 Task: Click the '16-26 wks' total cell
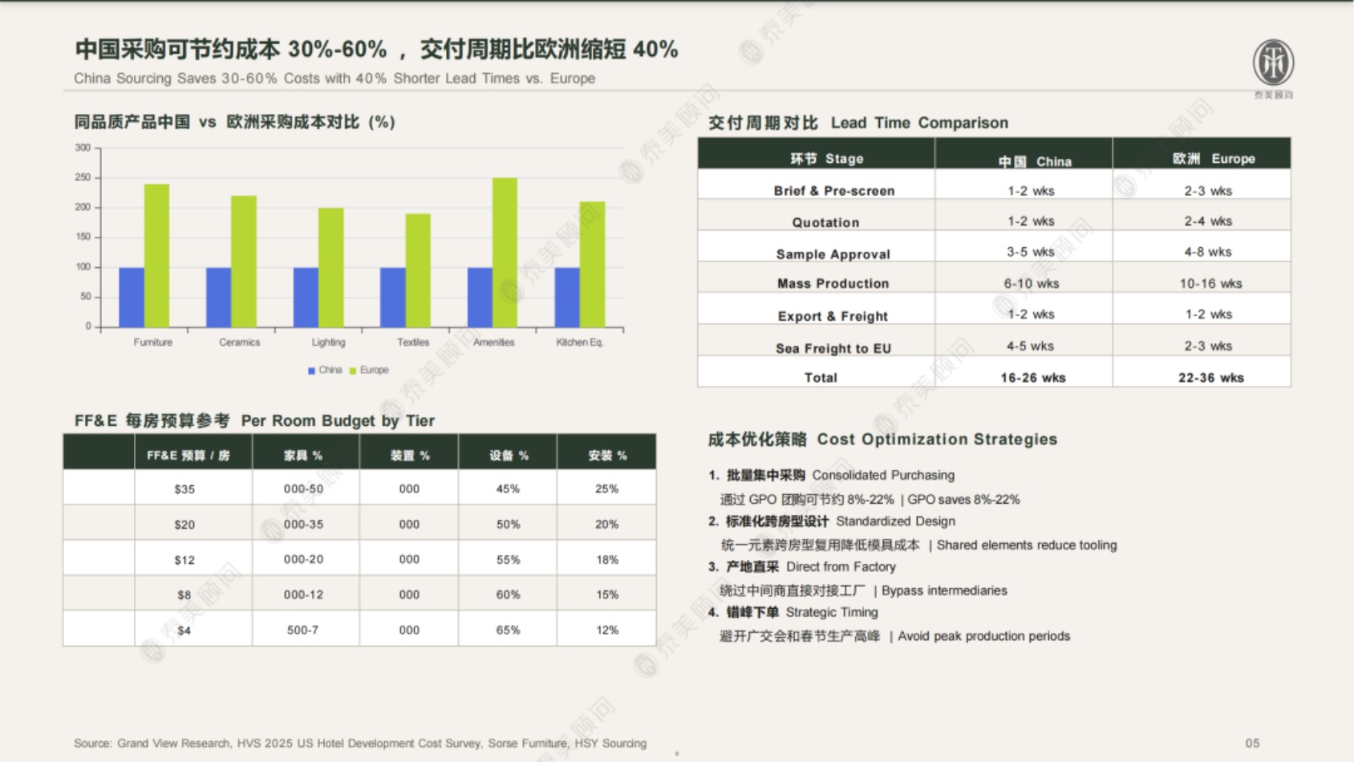[x=1033, y=378]
